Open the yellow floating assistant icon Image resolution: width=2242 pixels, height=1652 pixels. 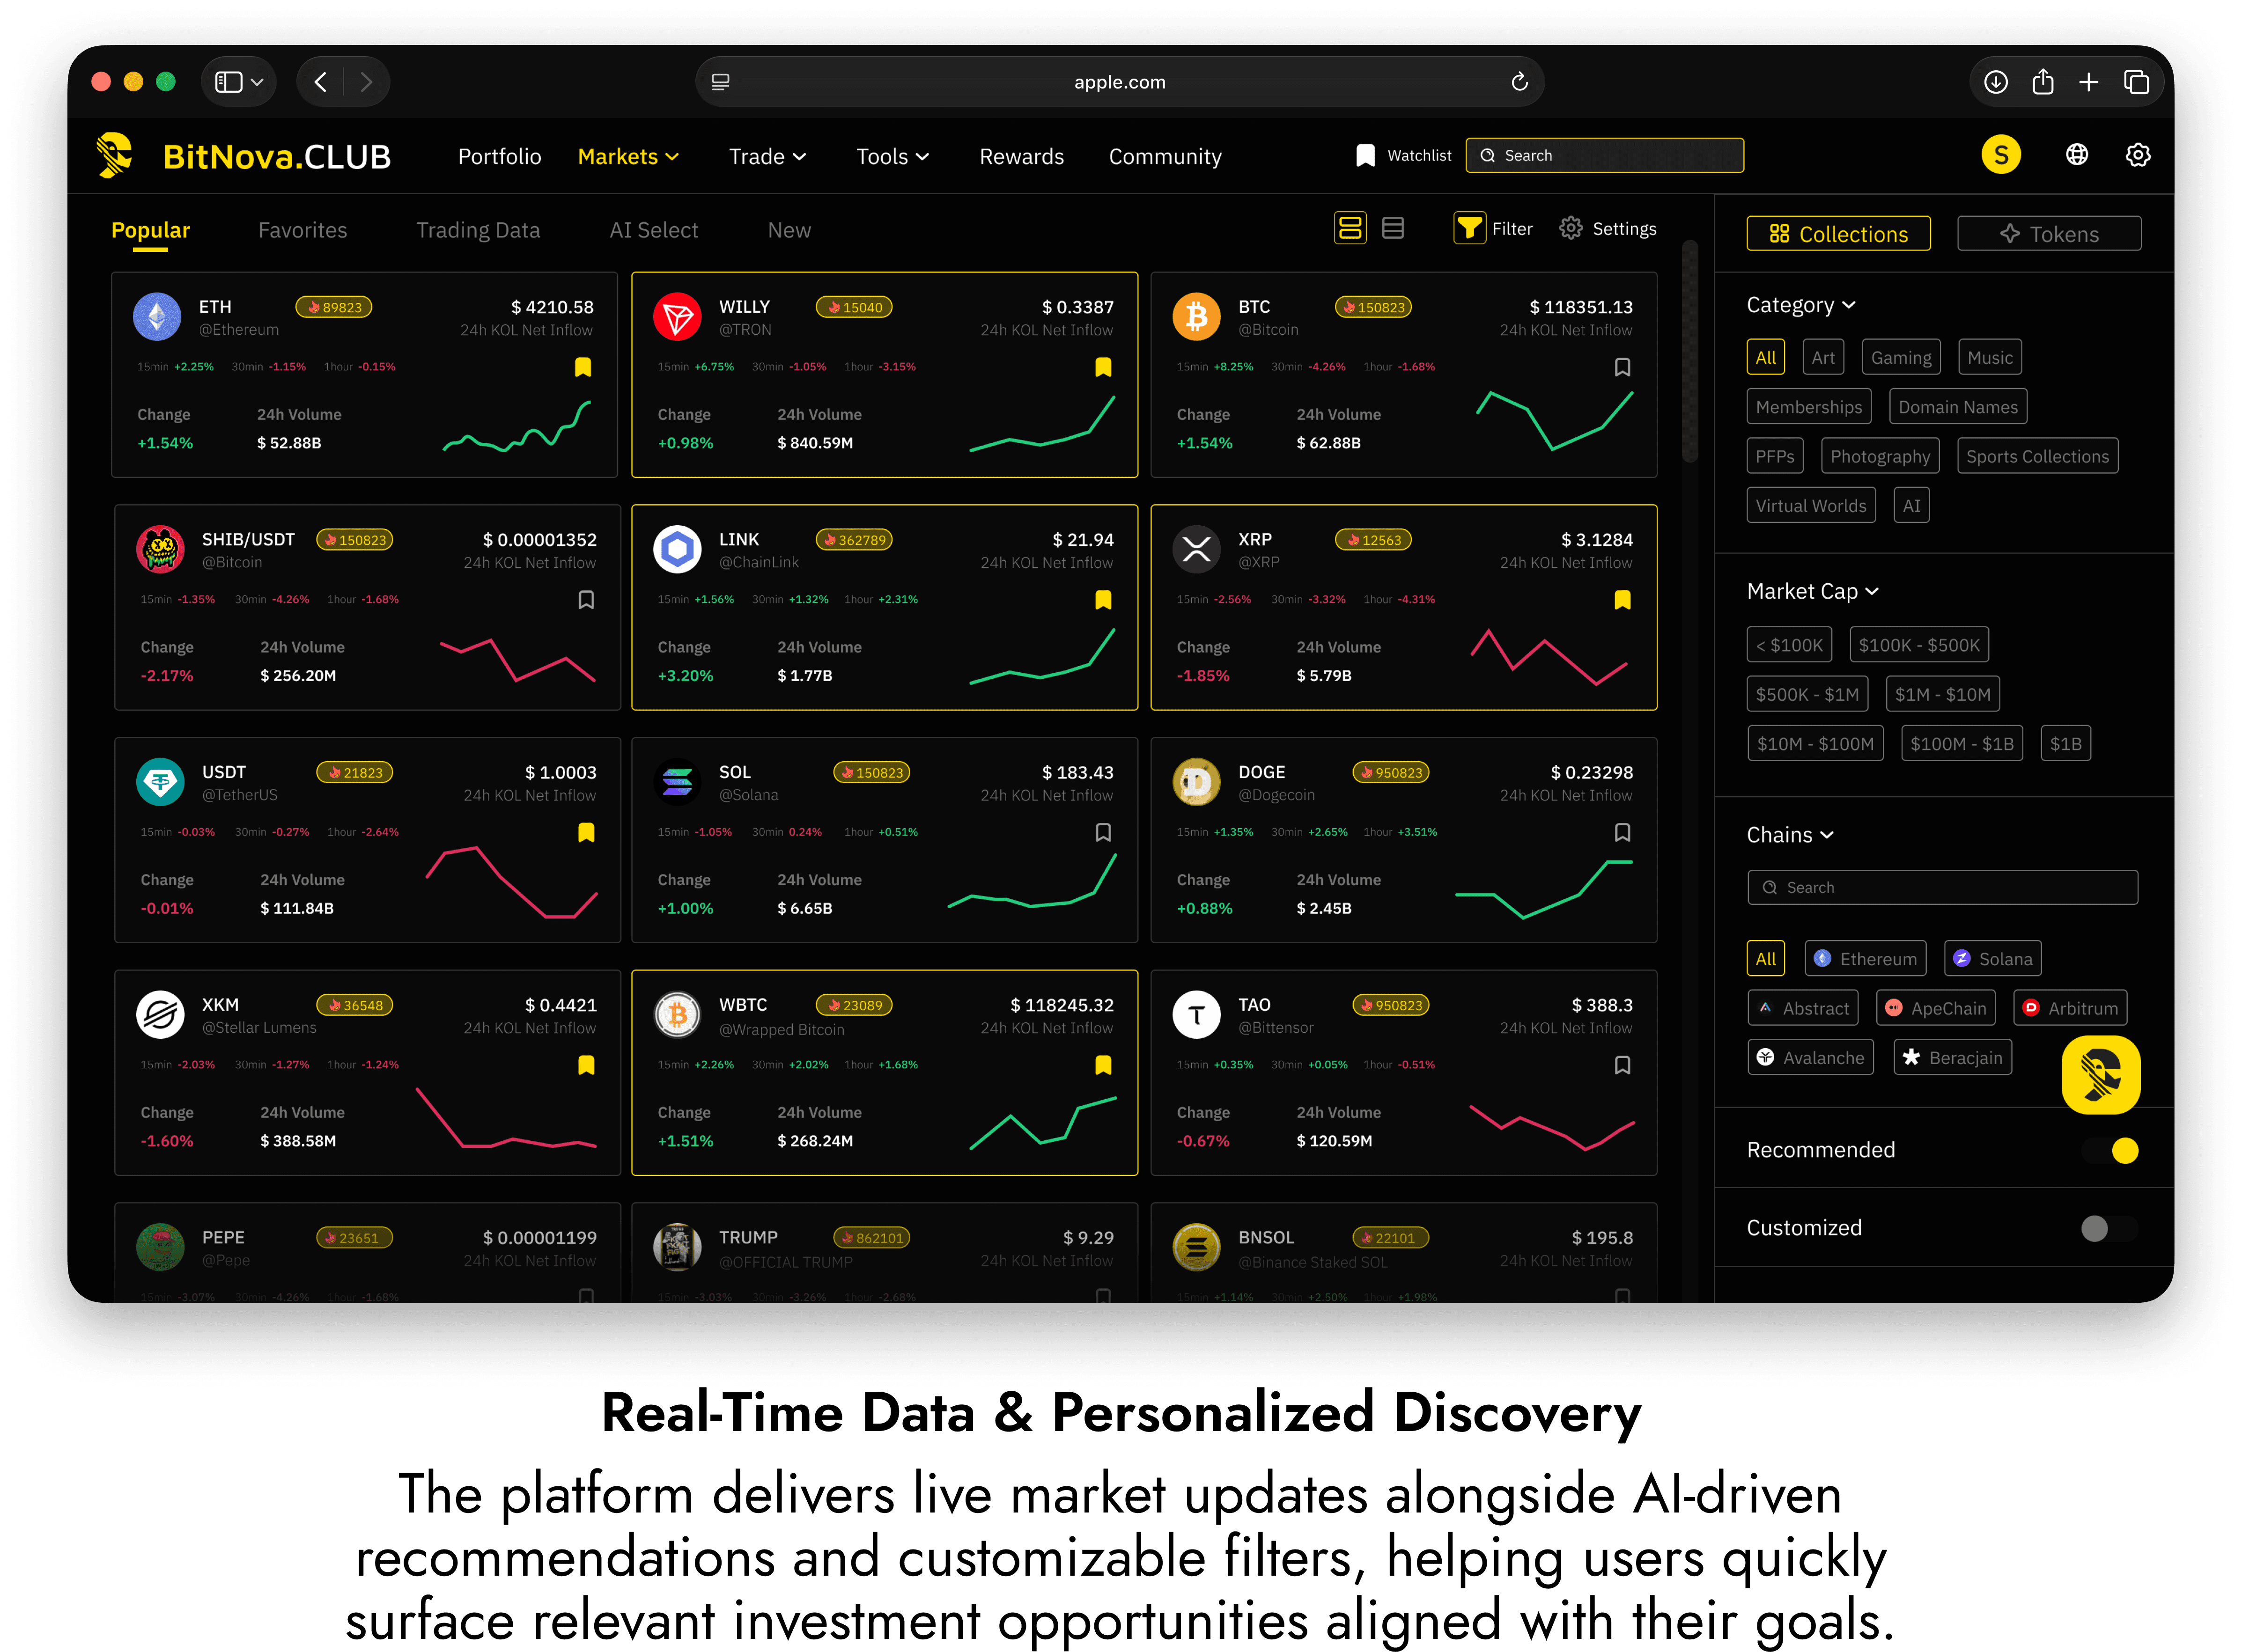coord(2101,1075)
